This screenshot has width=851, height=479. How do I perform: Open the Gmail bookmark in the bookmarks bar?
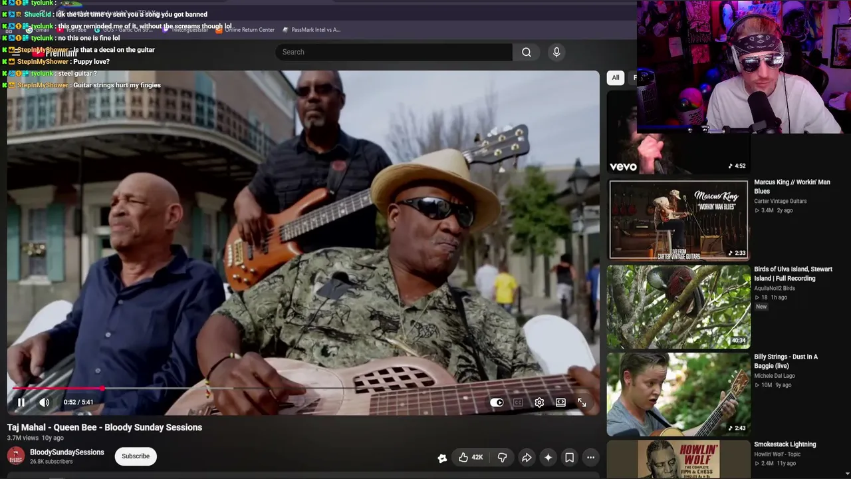(37, 30)
